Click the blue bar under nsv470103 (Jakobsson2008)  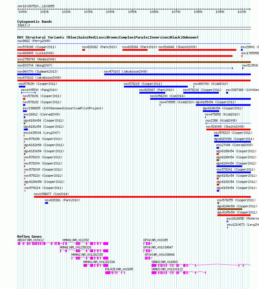point(177,74)
